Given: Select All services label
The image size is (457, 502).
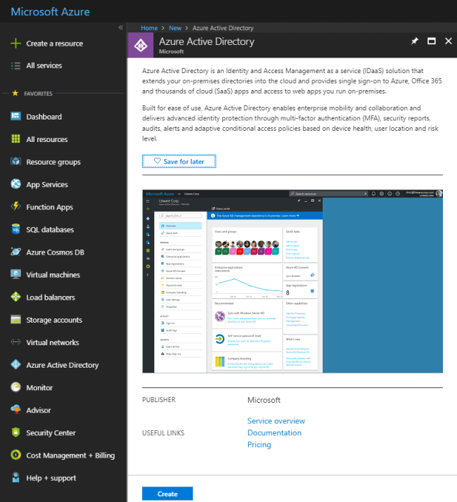Looking at the screenshot, I should click(44, 65).
